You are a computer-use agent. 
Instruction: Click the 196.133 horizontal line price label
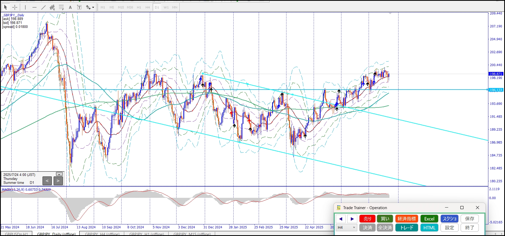tap(496, 90)
